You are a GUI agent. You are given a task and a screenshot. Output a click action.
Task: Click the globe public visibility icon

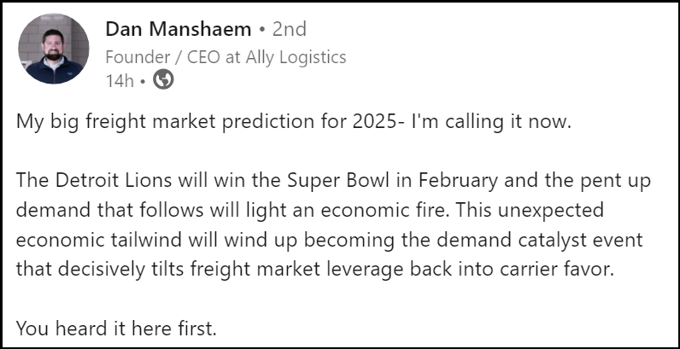pos(162,80)
